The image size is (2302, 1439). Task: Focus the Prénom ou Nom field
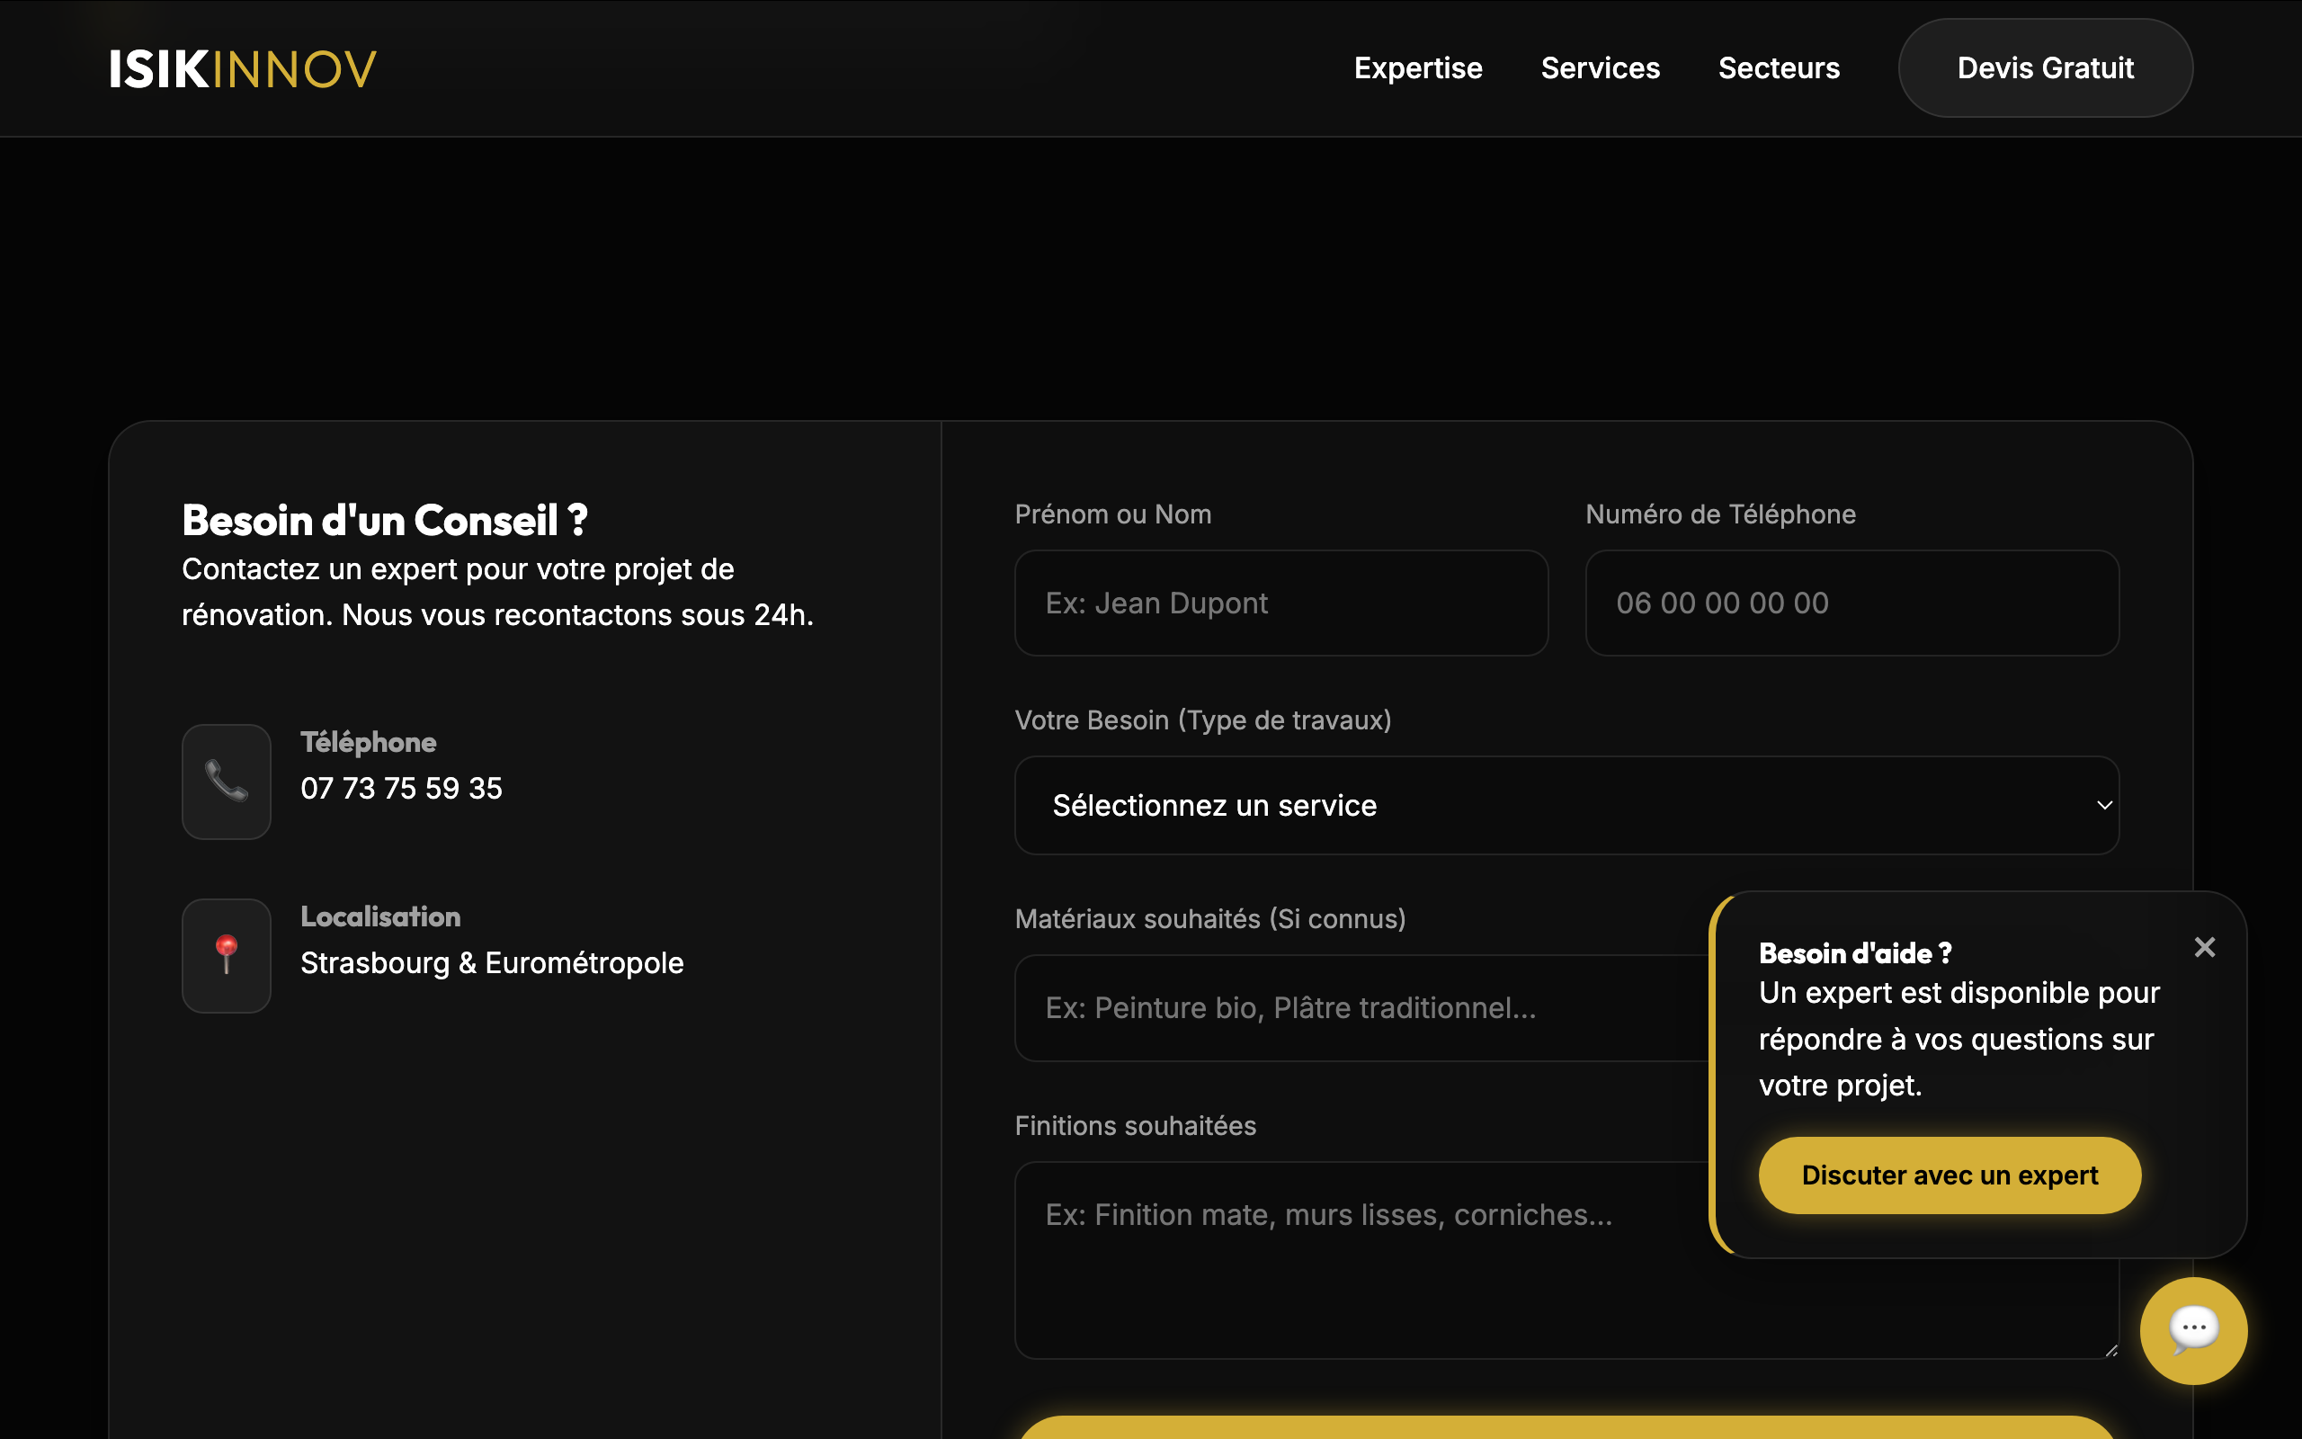[x=1281, y=603]
